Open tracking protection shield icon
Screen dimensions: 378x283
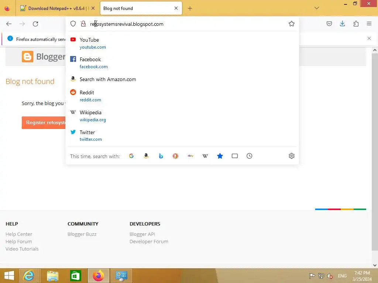(73, 24)
